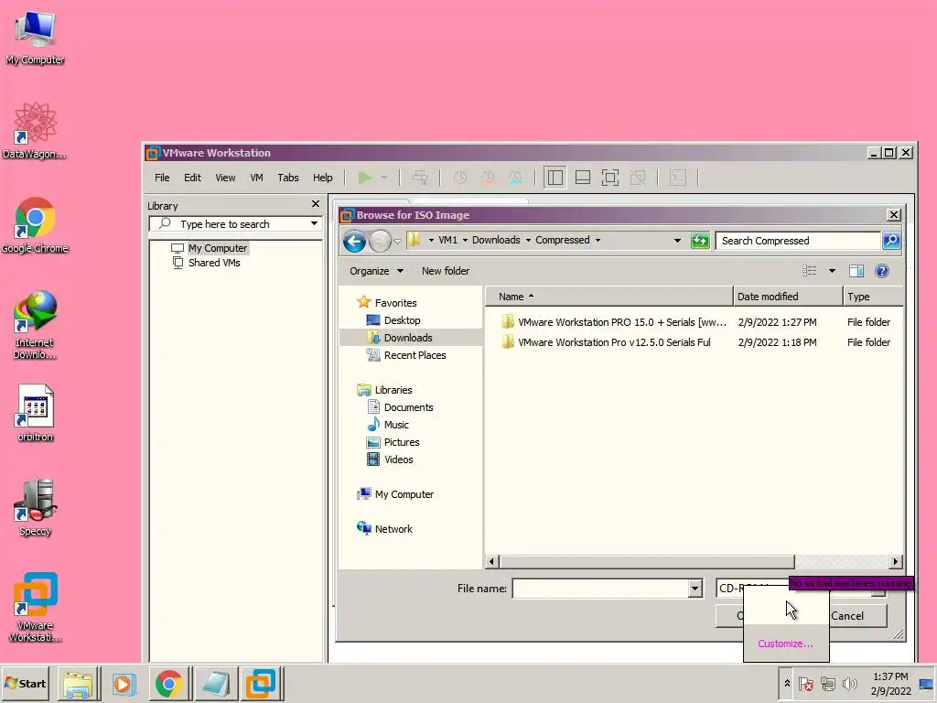Expand the Library search filter dropdown
The height and width of the screenshot is (703, 937).
click(x=315, y=223)
